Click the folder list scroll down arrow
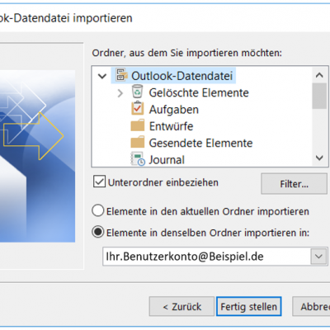This screenshot has width=330, height=330. pyautogui.click(x=319, y=158)
